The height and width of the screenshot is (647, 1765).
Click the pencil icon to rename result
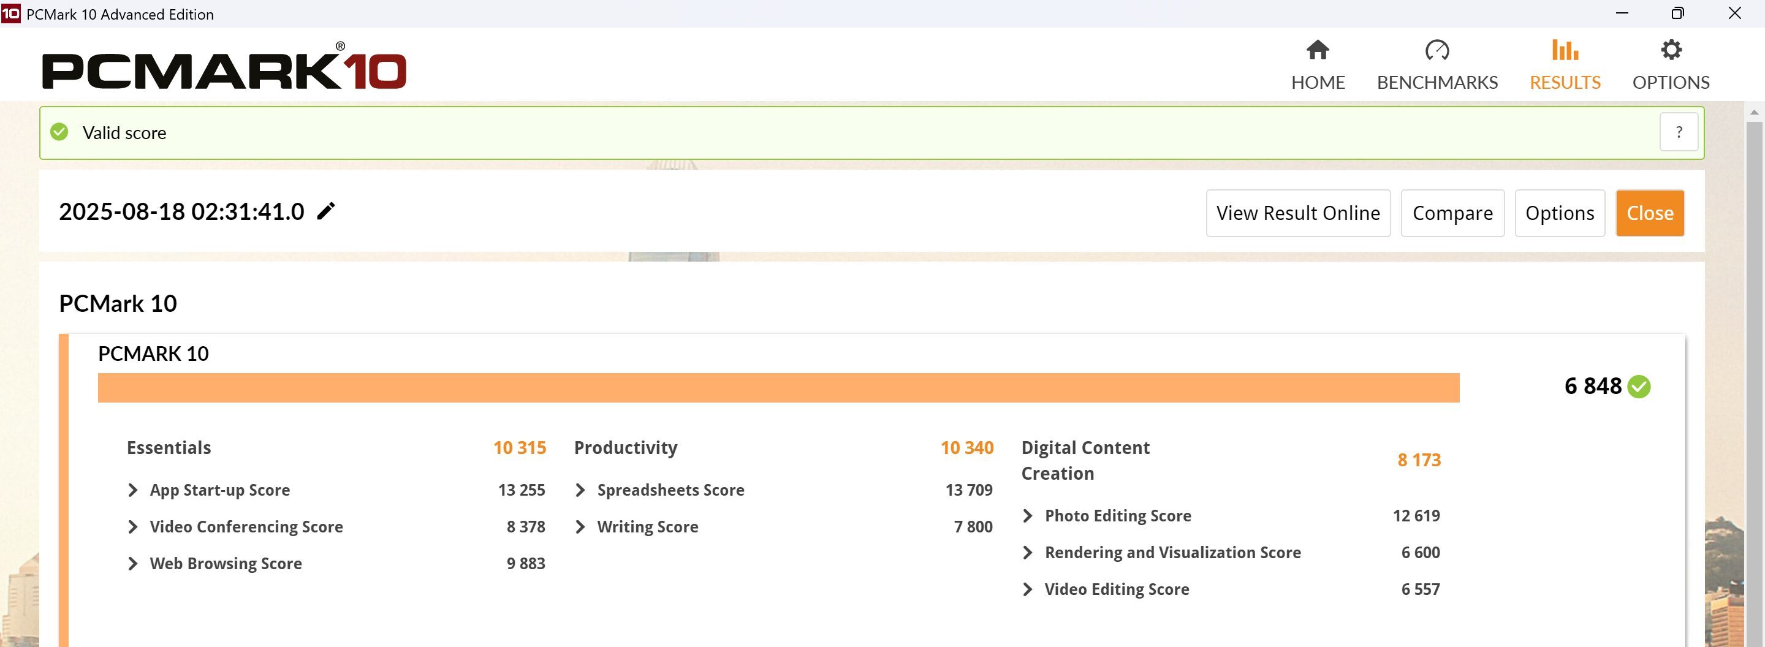pyautogui.click(x=326, y=211)
